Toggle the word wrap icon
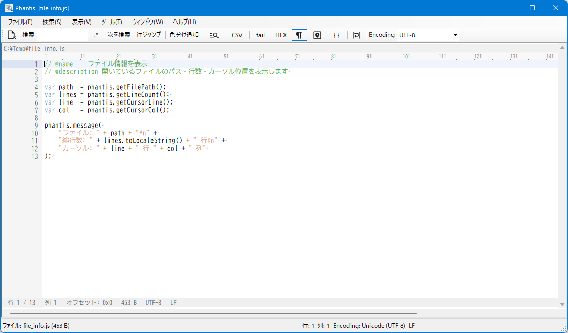 pyautogui.click(x=357, y=35)
